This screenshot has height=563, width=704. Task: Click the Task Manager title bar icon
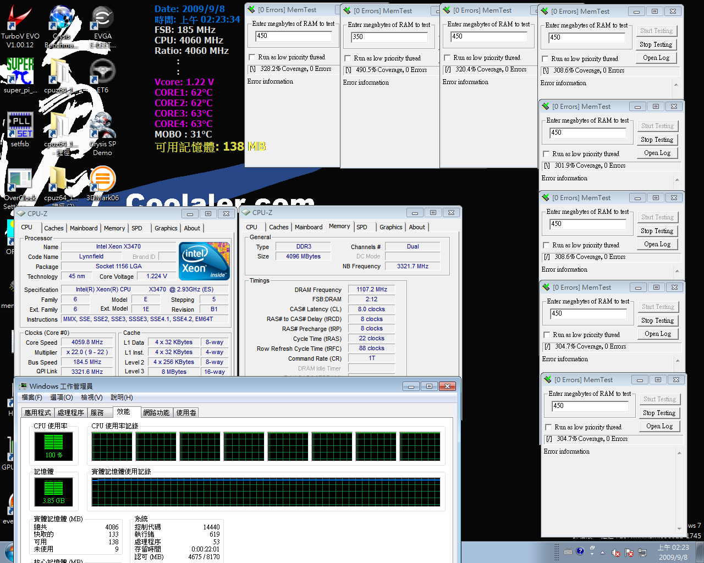23,386
